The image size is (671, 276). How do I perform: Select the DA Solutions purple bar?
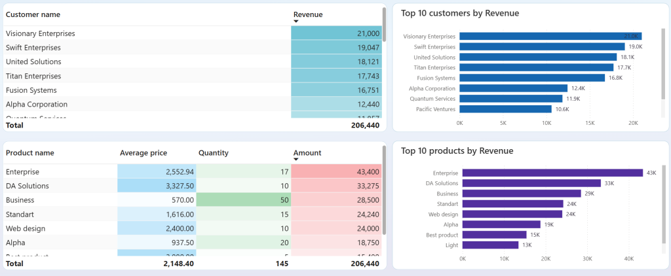point(530,183)
